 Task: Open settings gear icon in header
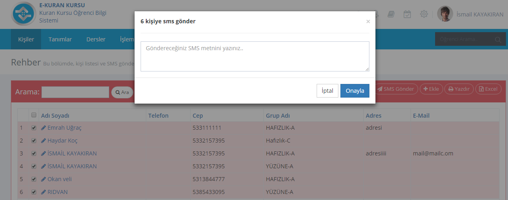click(424, 14)
